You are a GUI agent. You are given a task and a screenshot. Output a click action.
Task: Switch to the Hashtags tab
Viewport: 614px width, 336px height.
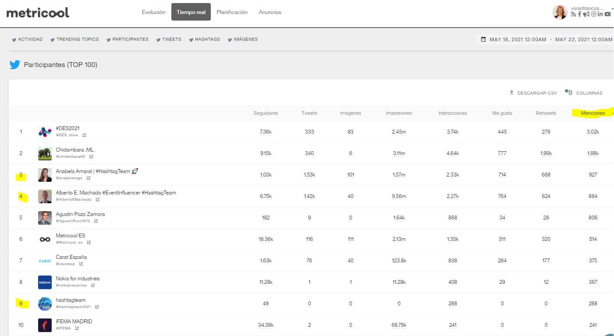(x=204, y=39)
